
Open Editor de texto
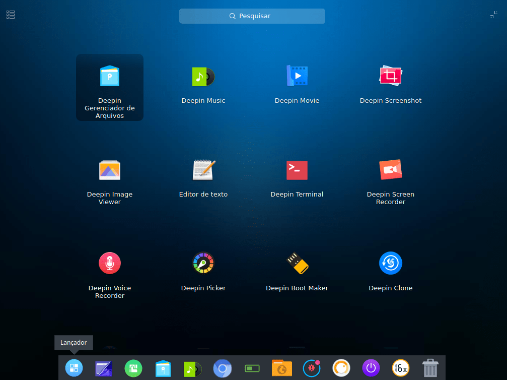(x=203, y=170)
